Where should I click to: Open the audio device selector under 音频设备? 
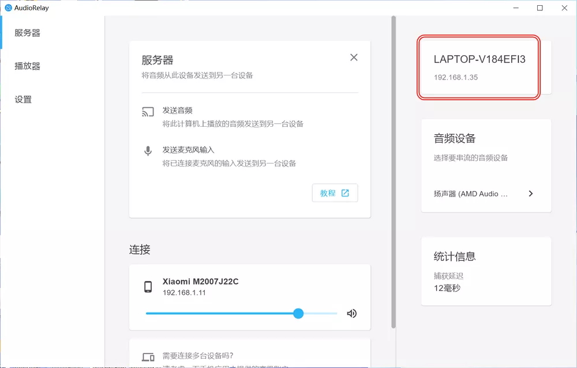coord(486,194)
